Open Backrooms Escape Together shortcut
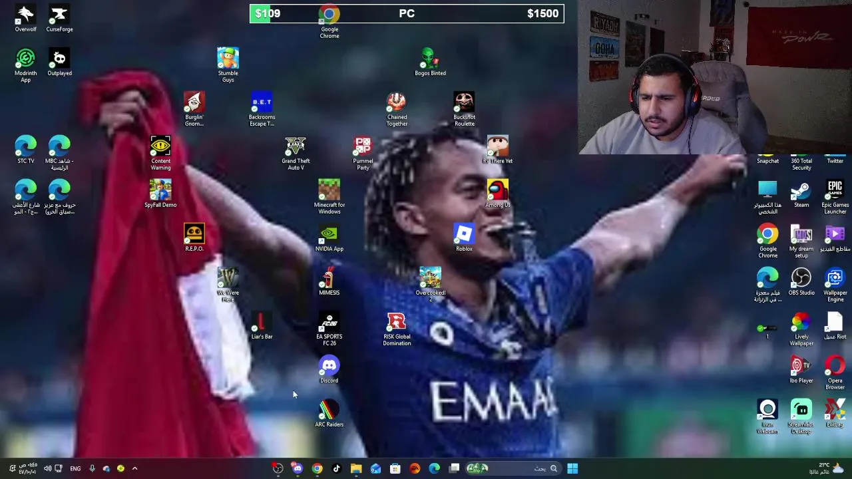The width and height of the screenshot is (852, 479). click(262, 110)
